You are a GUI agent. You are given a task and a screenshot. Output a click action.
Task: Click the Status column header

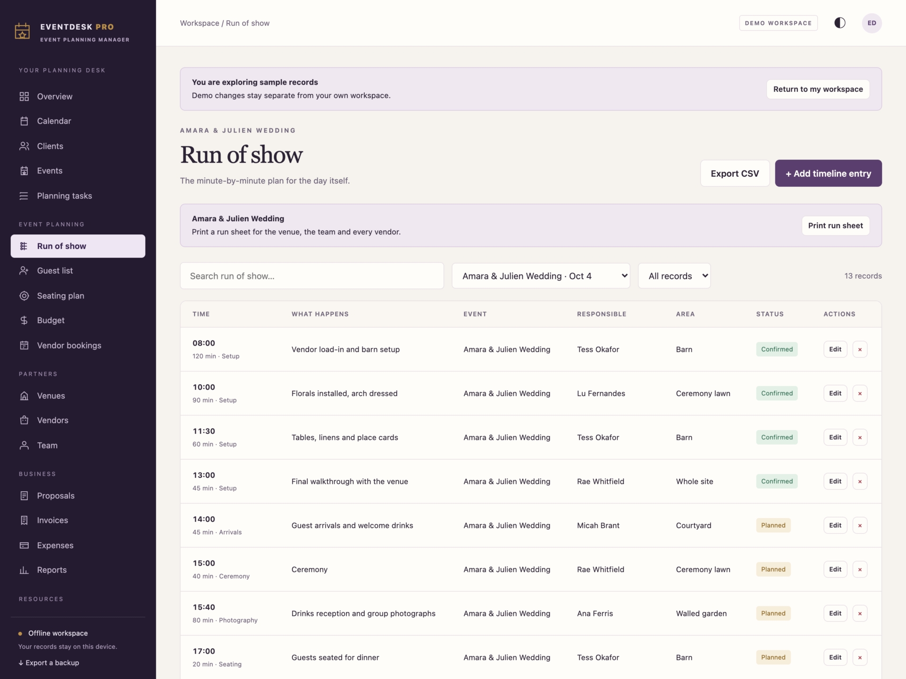770,314
